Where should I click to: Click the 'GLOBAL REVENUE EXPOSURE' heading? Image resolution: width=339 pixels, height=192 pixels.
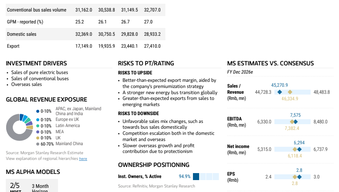[46, 99]
